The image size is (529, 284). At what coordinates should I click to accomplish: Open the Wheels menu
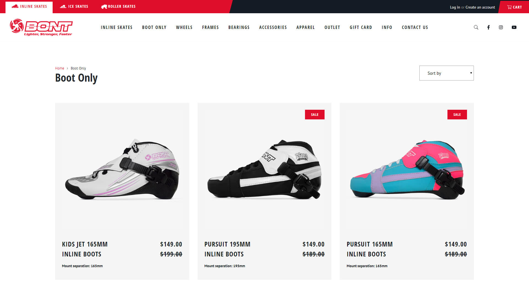(x=184, y=27)
